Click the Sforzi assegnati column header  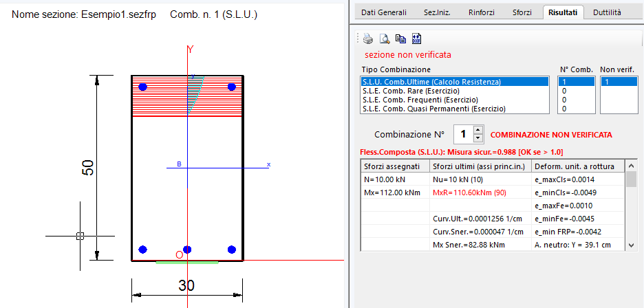point(395,166)
